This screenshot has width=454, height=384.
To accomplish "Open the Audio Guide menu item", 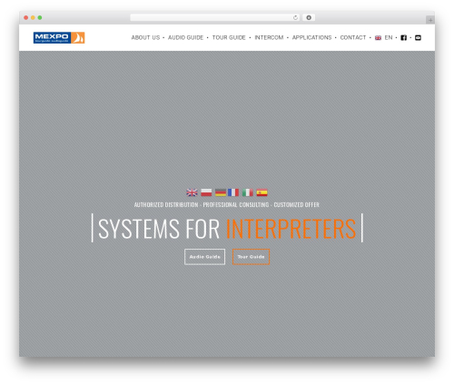I will 185,37.
